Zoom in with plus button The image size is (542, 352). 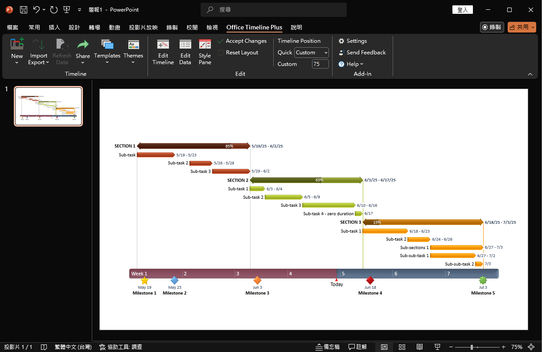(x=504, y=347)
